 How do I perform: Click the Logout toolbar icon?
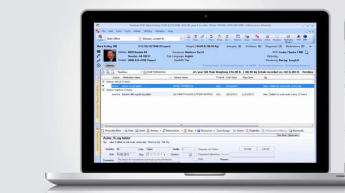tap(100, 37)
